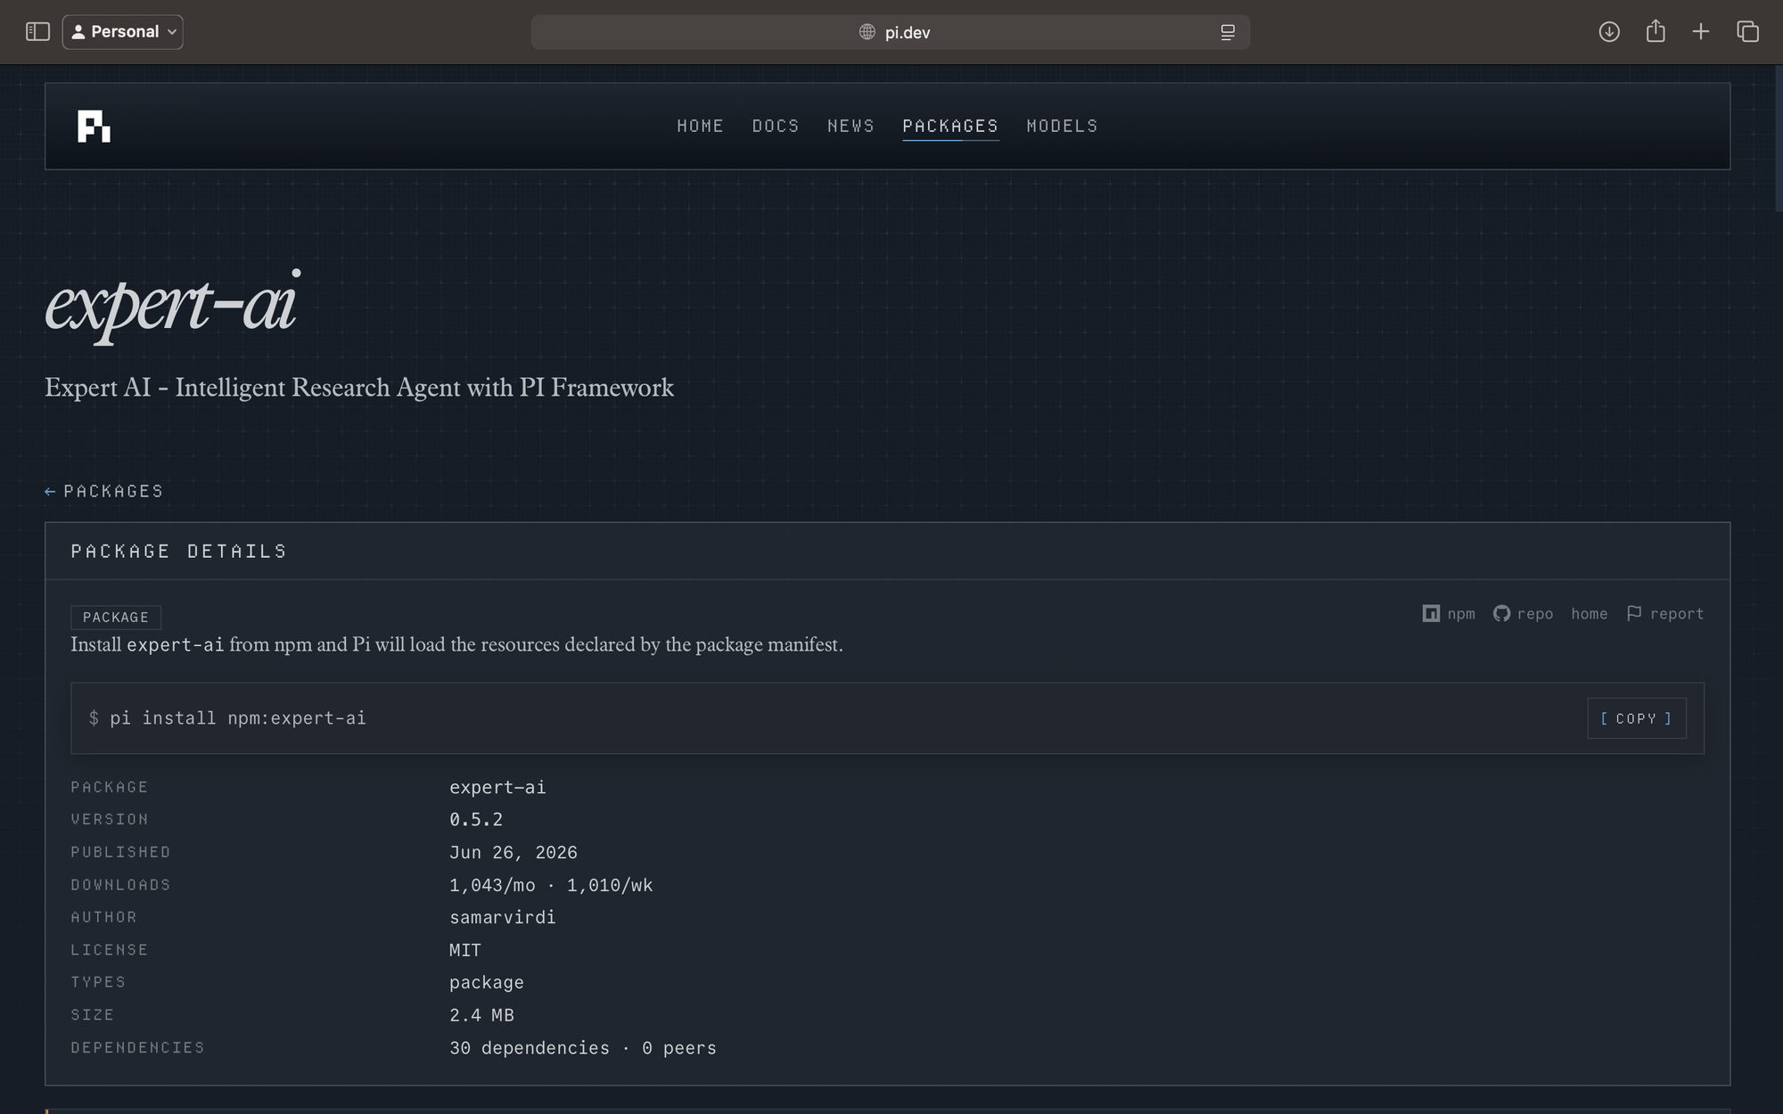Screen dimensions: 1783x1114
Task: Open the npm link with npm icon
Action: (x=1449, y=613)
